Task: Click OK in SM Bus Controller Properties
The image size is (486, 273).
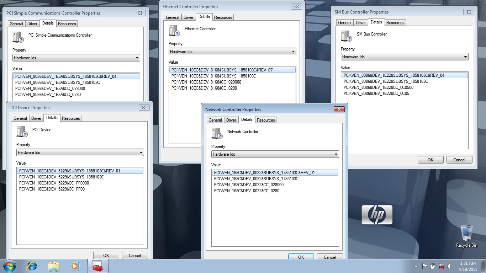Action: [x=430, y=160]
